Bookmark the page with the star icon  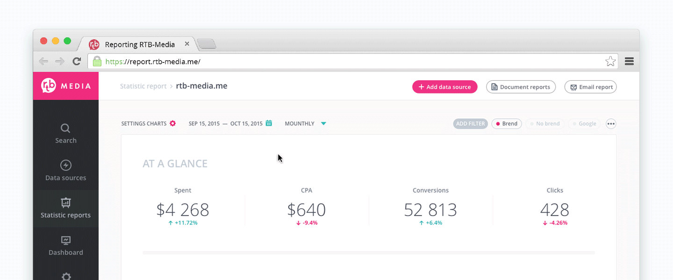(610, 61)
